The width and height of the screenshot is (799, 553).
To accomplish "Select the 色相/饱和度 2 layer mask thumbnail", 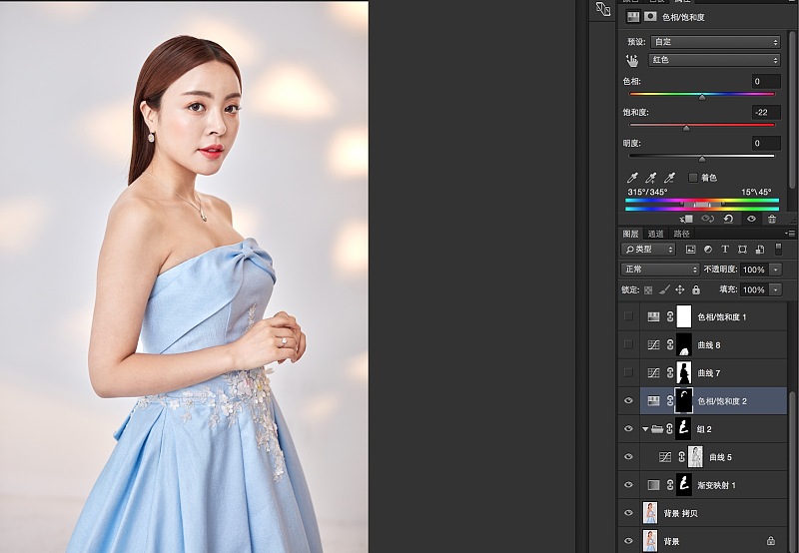I will coord(684,400).
